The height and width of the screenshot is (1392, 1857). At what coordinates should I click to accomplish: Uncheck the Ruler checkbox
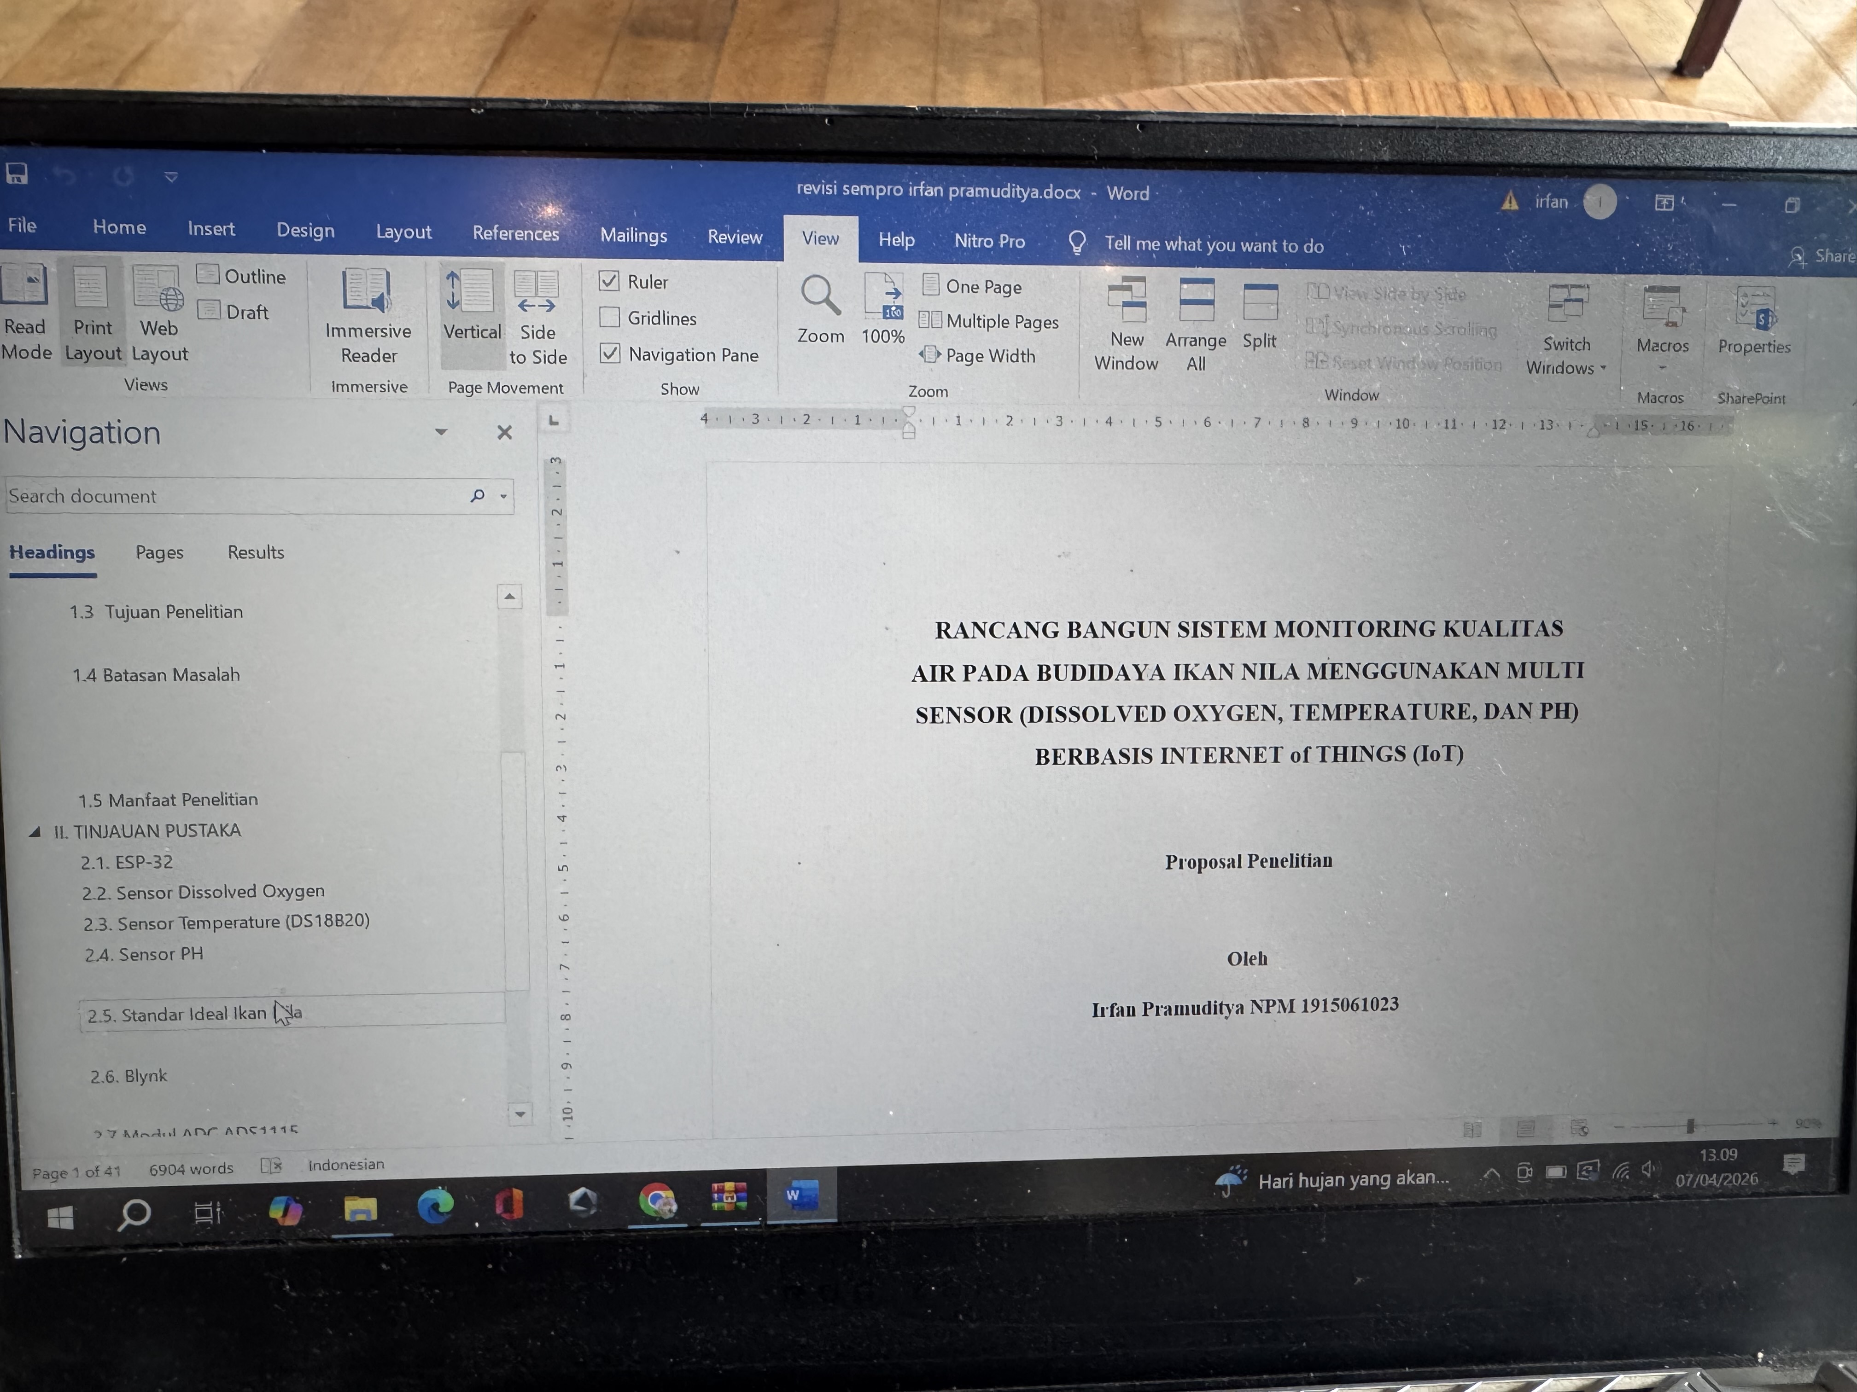pos(609,281)
